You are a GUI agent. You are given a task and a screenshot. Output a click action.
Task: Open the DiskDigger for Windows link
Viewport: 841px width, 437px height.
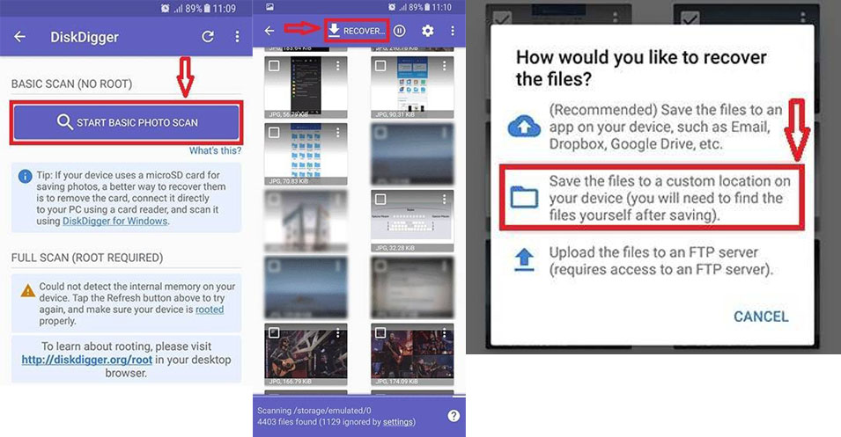point(115,221)
